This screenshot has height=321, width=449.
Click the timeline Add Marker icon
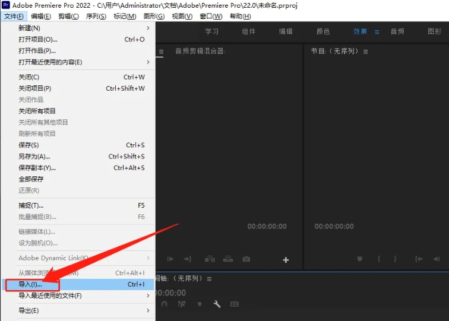[x=200, y=304]
